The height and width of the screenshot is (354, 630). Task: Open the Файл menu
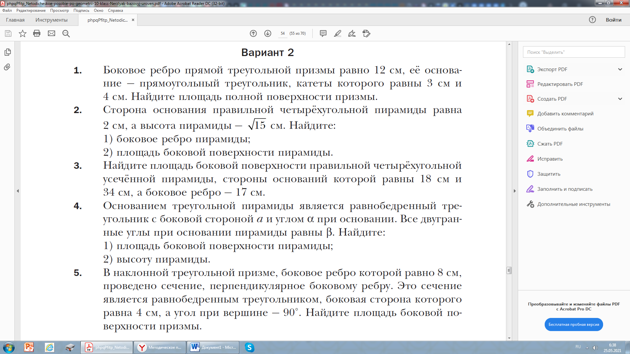tap(7, 10)
